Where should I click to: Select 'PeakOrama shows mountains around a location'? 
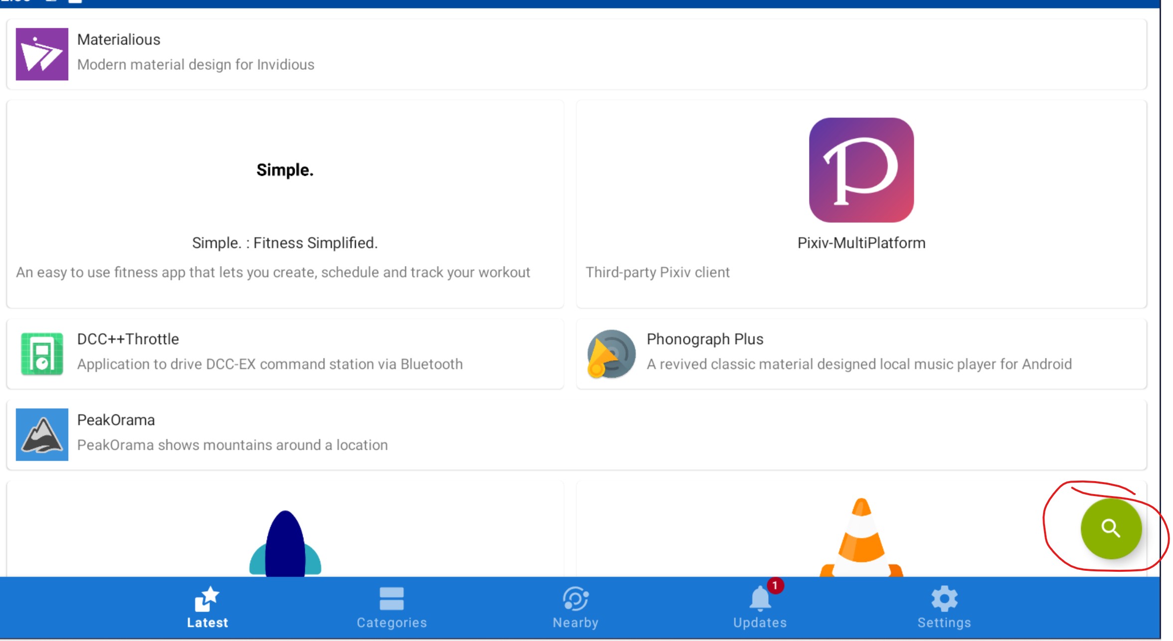(x=232, y=445)
